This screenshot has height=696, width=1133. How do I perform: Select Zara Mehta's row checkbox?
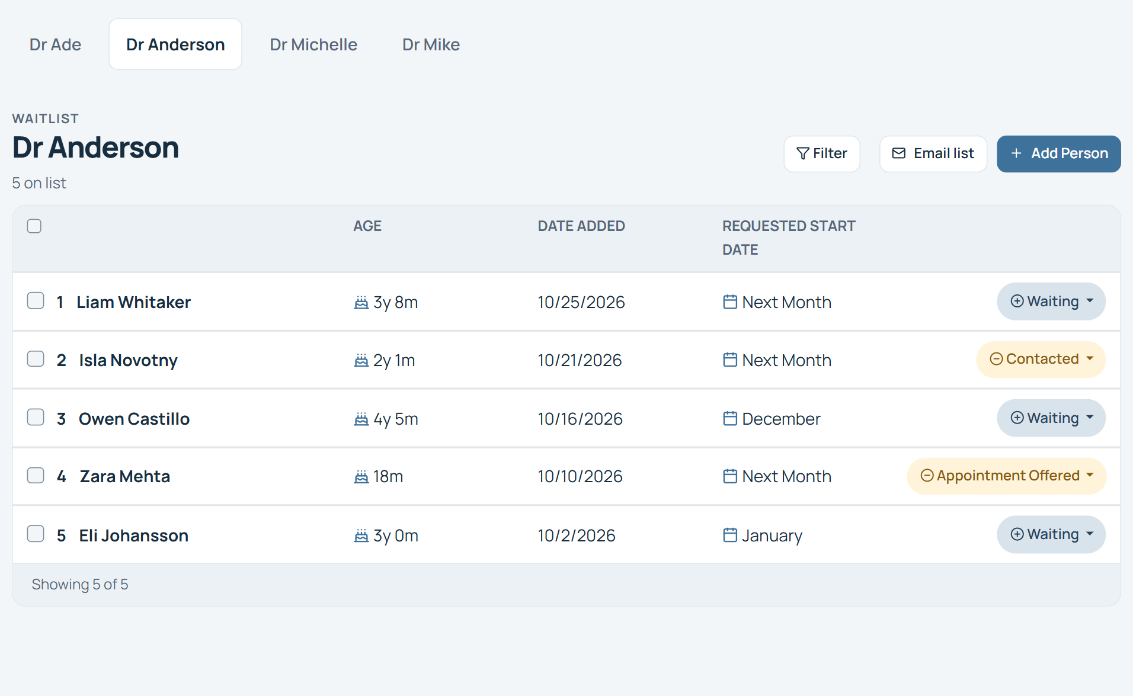click(36, 475)
